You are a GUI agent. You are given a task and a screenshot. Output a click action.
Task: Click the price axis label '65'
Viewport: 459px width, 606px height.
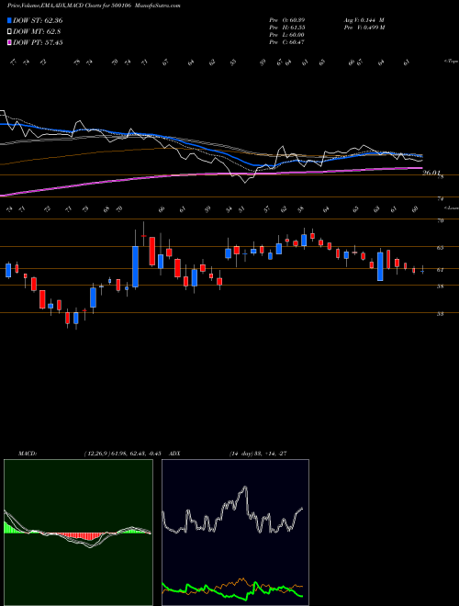pos(440,248)
